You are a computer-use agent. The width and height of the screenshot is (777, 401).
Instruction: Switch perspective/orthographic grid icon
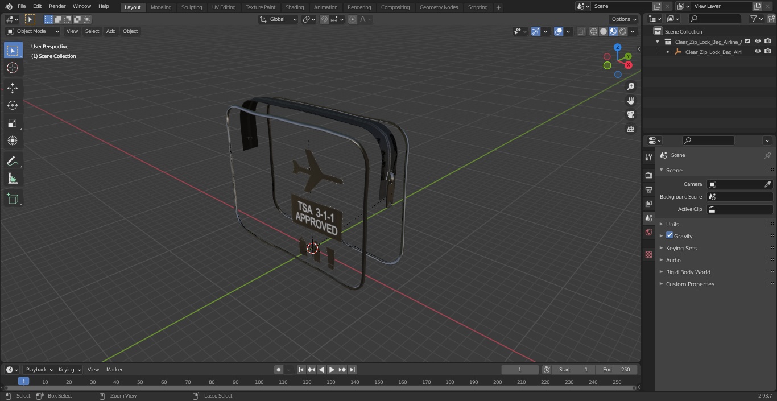[x=630, y=129]
